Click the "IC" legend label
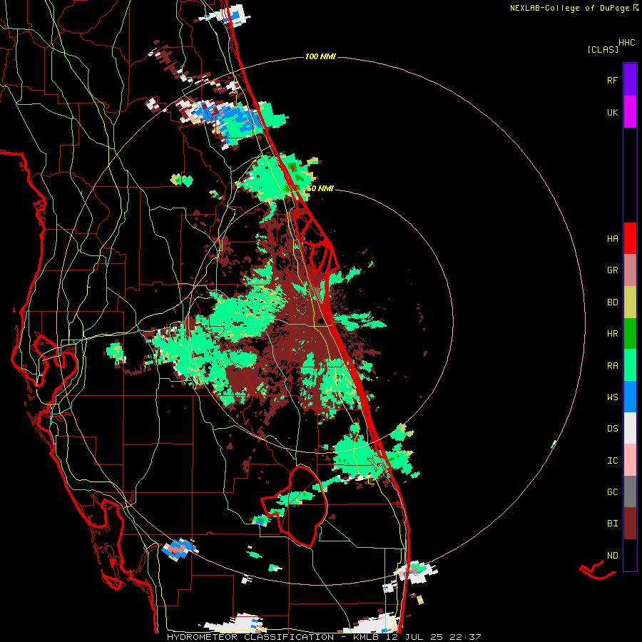 pyautogui.click(x=612, y=461)
